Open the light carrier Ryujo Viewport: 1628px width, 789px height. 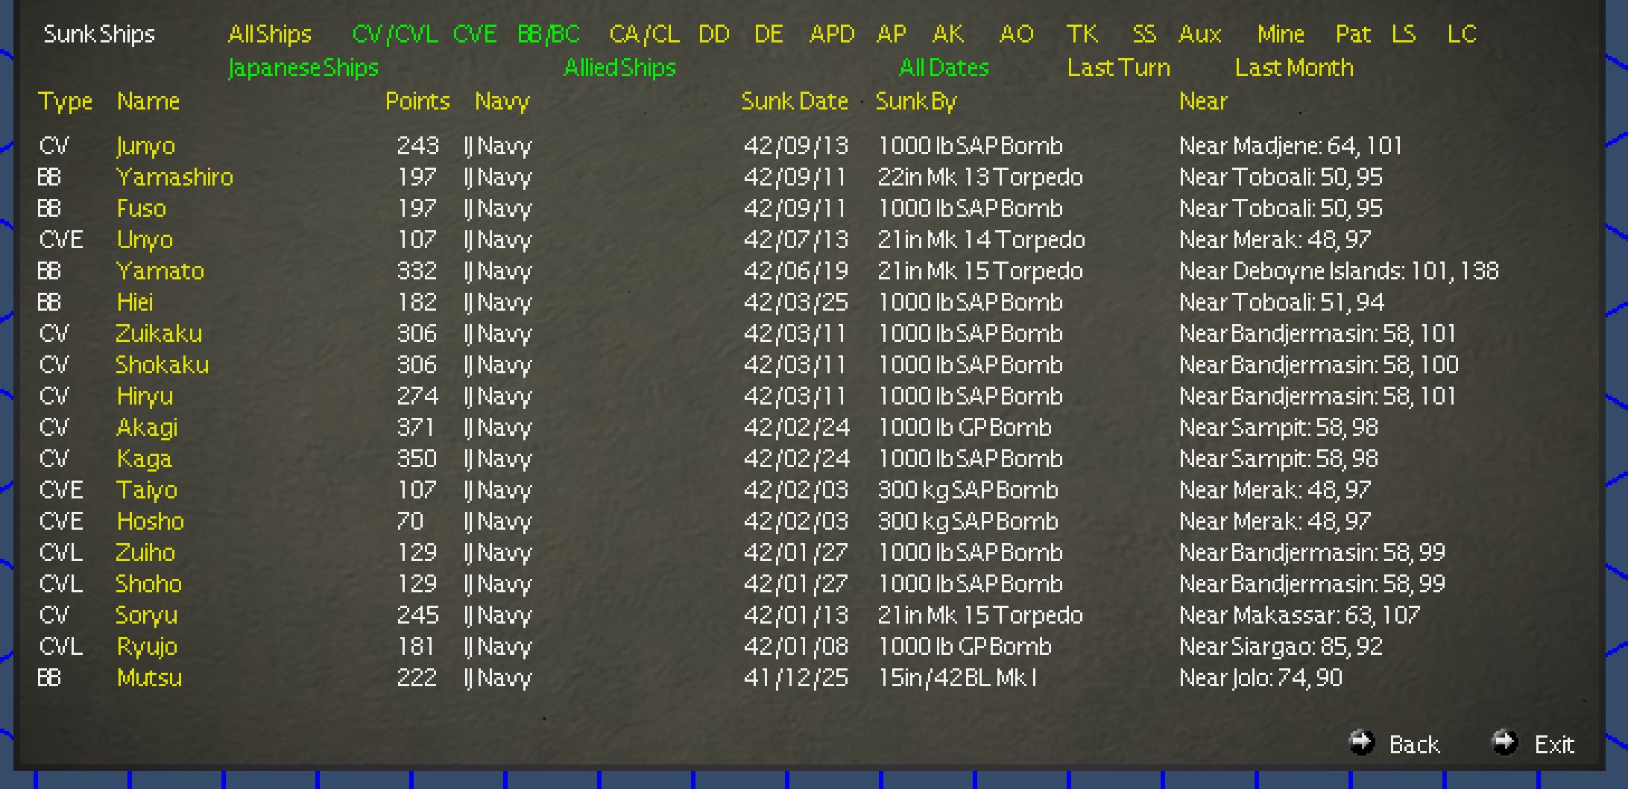pyautogui.click(x=147, y=646)
